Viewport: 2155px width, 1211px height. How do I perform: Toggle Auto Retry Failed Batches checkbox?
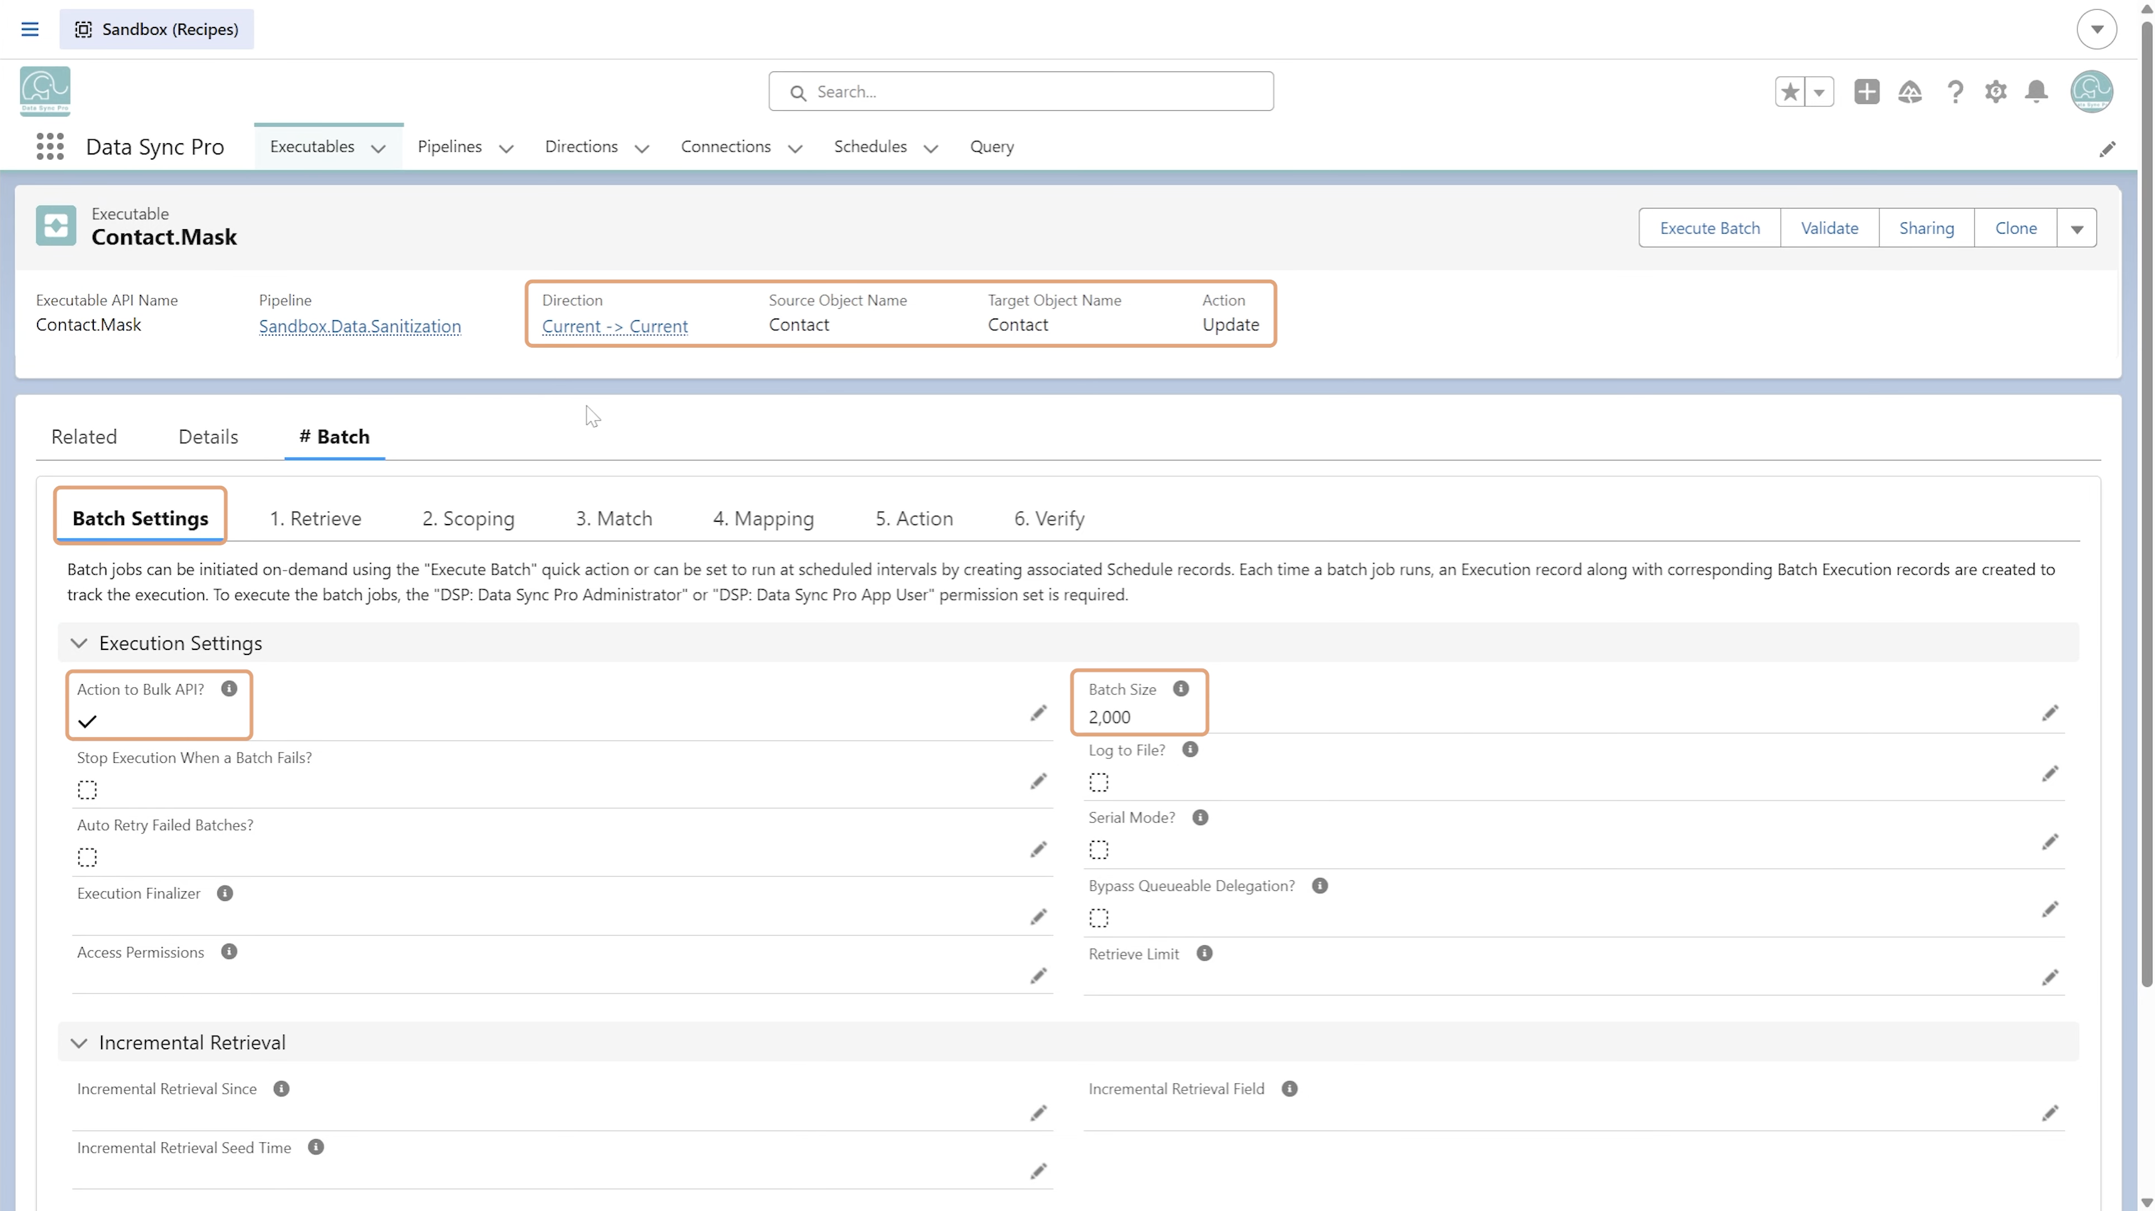(87, 857)
